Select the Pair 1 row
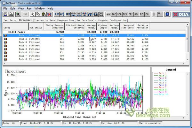 click(x=94, y=35)
